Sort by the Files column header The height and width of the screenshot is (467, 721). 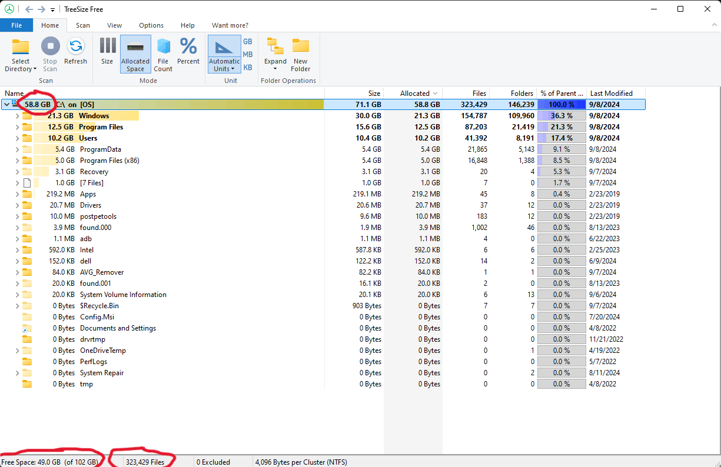pos(466,93)
